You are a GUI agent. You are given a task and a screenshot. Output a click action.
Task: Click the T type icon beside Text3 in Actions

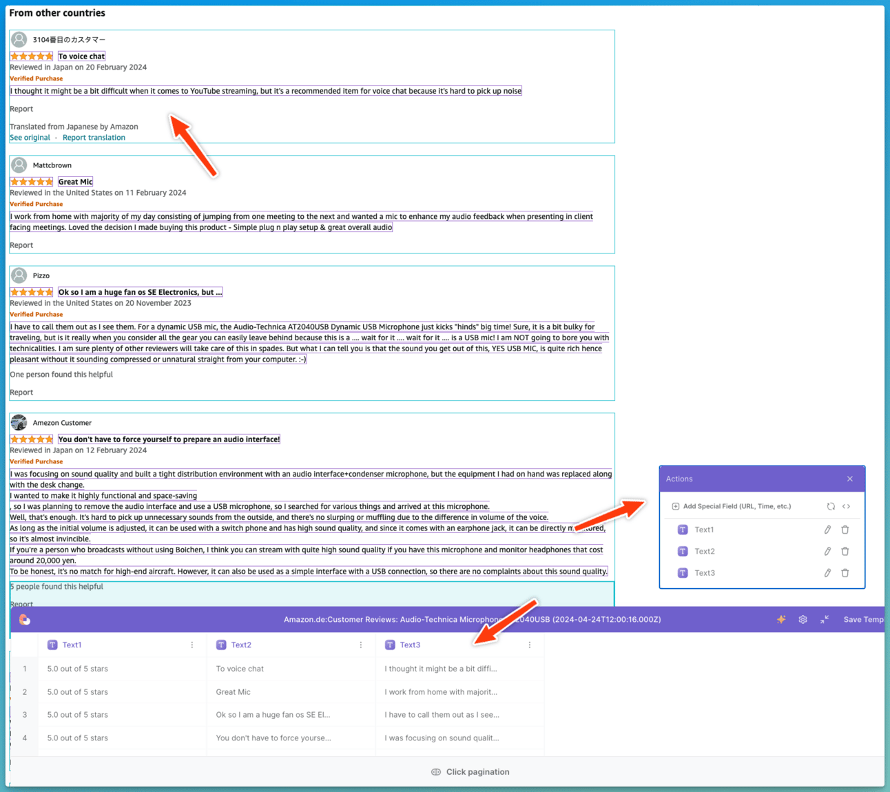coord(683,573)
